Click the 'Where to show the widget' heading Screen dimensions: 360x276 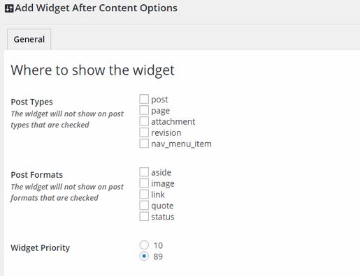[93, 70]
